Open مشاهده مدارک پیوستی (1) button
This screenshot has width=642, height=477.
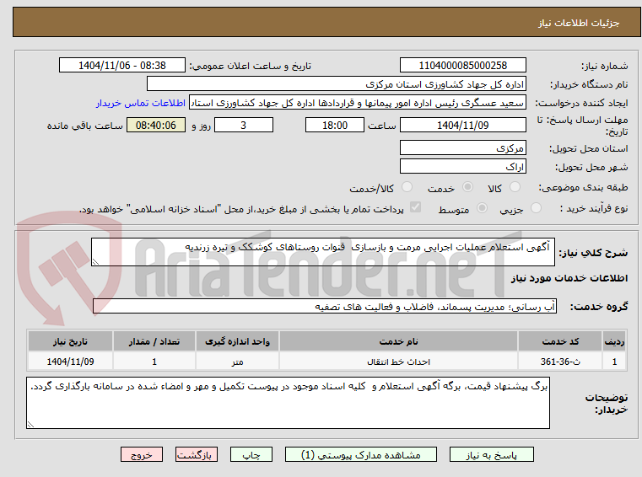click(x=361, y=454)
